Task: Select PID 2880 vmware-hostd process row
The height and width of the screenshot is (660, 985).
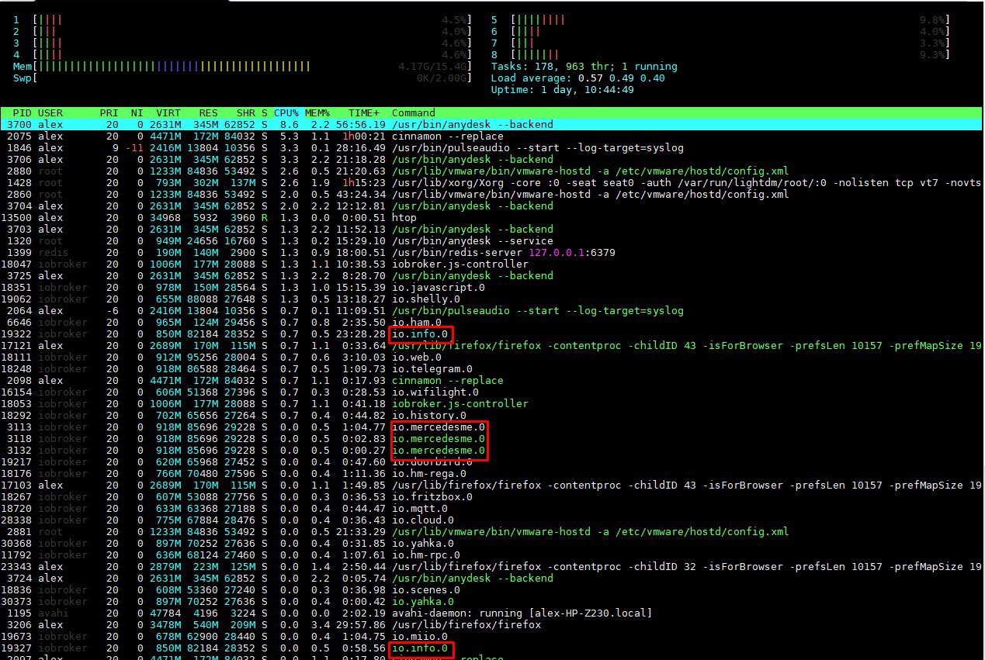Action: [491, 171]
